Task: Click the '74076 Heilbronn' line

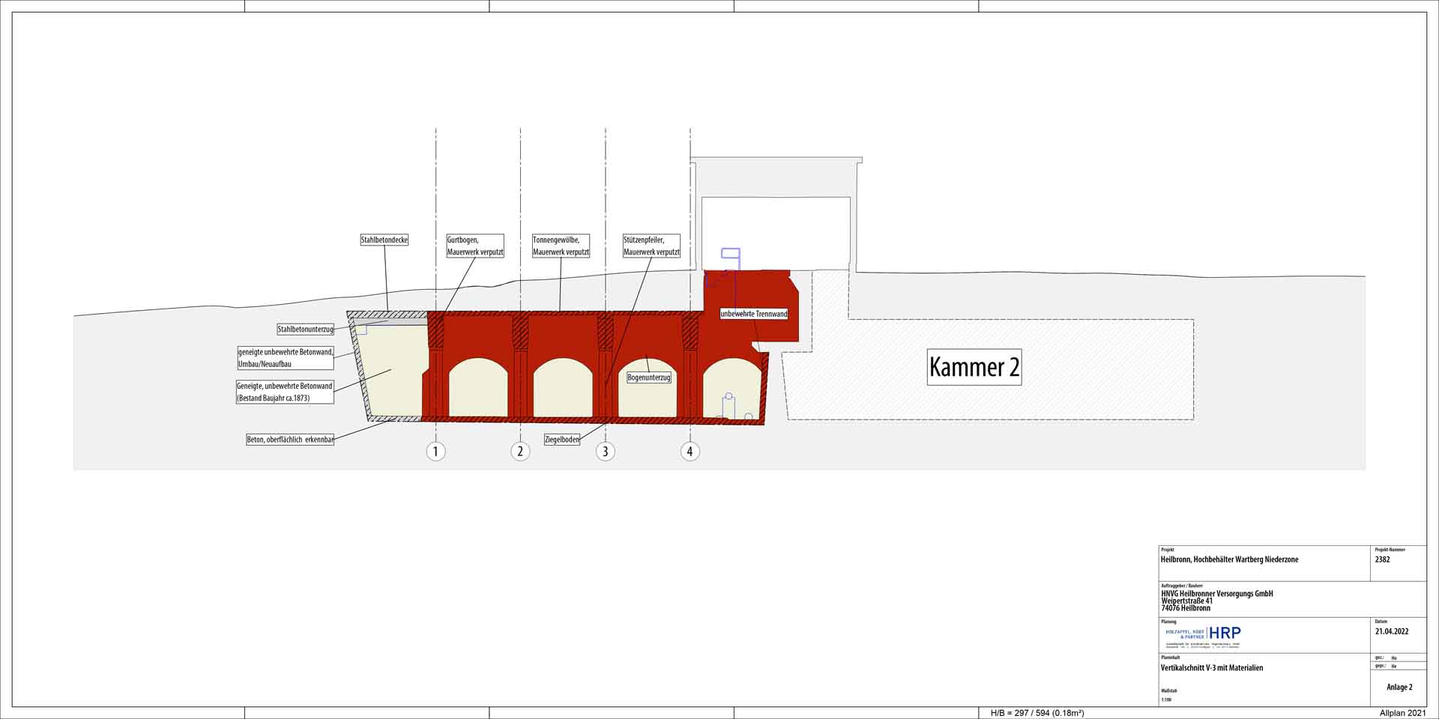Action: click(1185, 608)
